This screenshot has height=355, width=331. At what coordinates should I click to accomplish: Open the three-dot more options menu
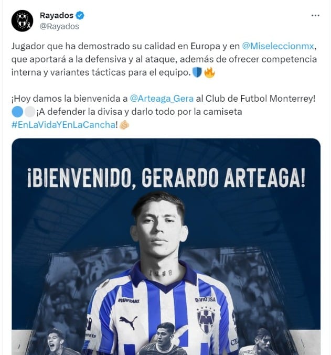(x=315, y=15)
